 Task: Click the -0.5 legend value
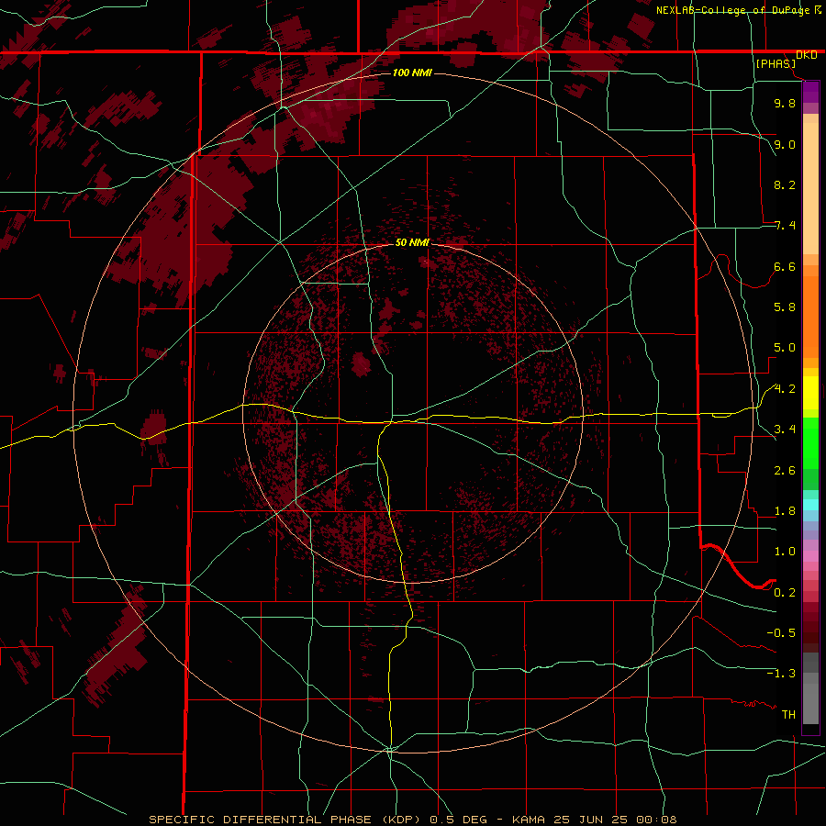tap(781, 633)
